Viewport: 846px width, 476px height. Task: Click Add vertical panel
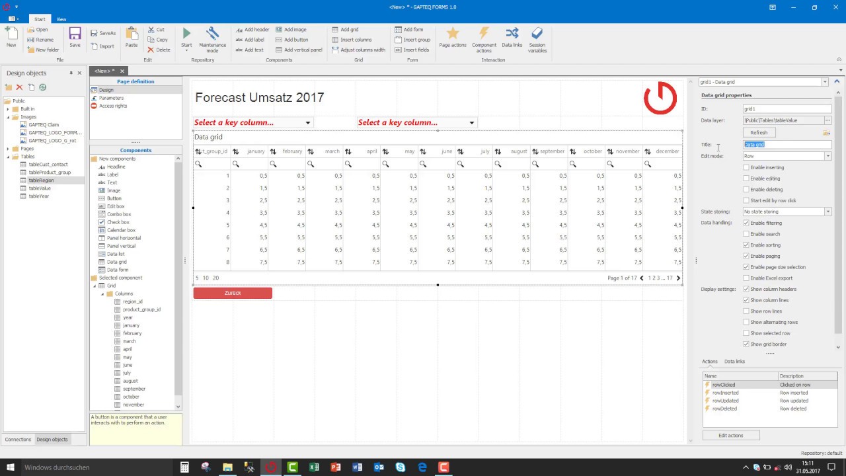coord(299,50)
